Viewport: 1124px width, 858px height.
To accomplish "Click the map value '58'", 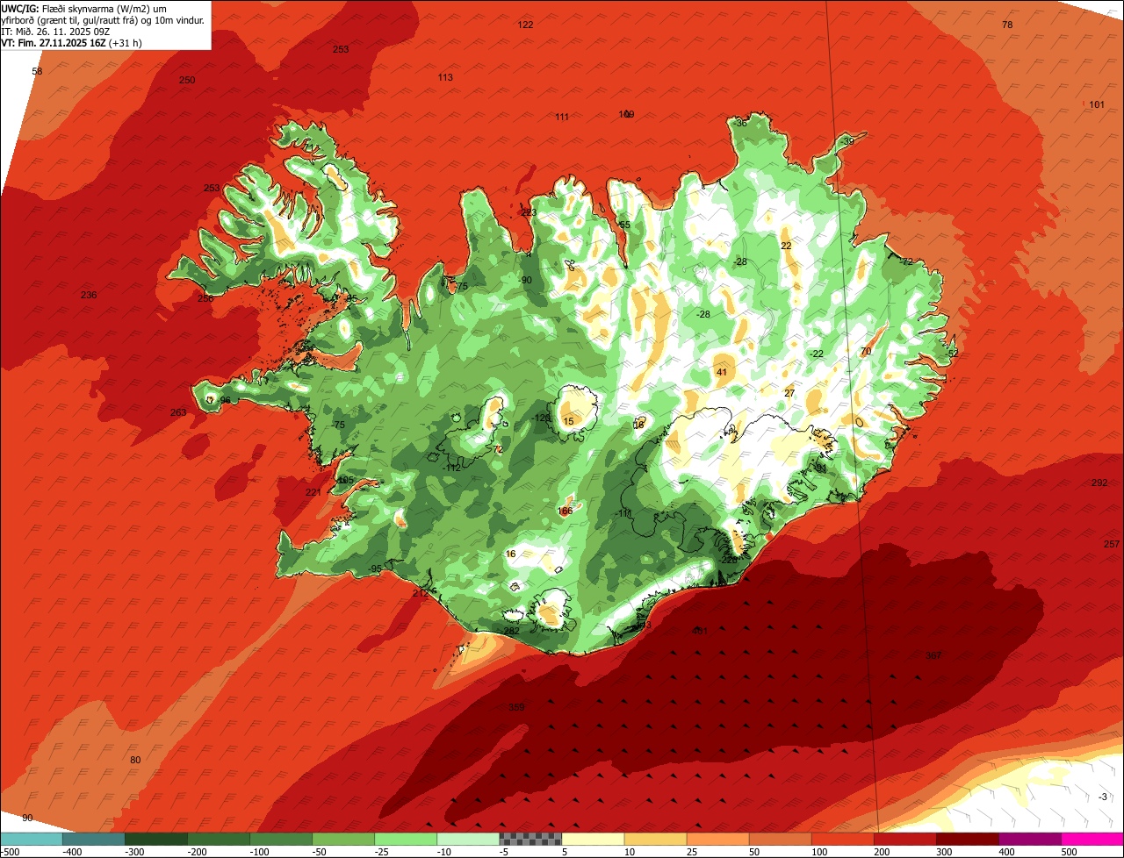I will [x=37, y=71].
